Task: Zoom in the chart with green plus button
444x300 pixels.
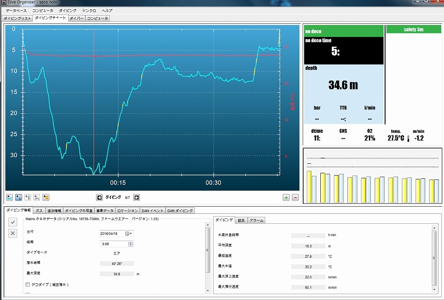Action: tap(286, 197)
